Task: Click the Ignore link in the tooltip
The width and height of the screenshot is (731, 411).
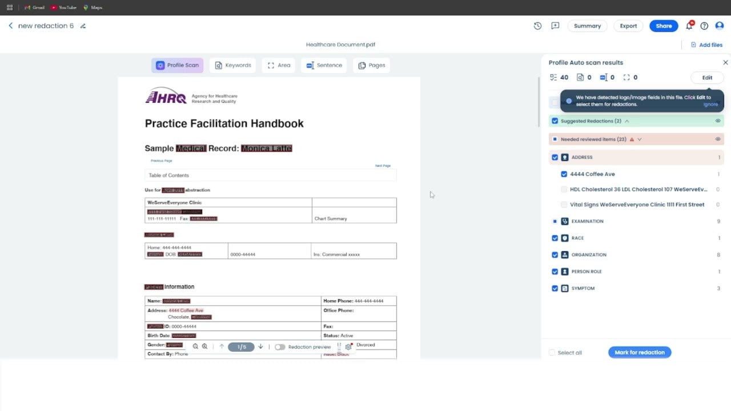Action: click(710, 104)
